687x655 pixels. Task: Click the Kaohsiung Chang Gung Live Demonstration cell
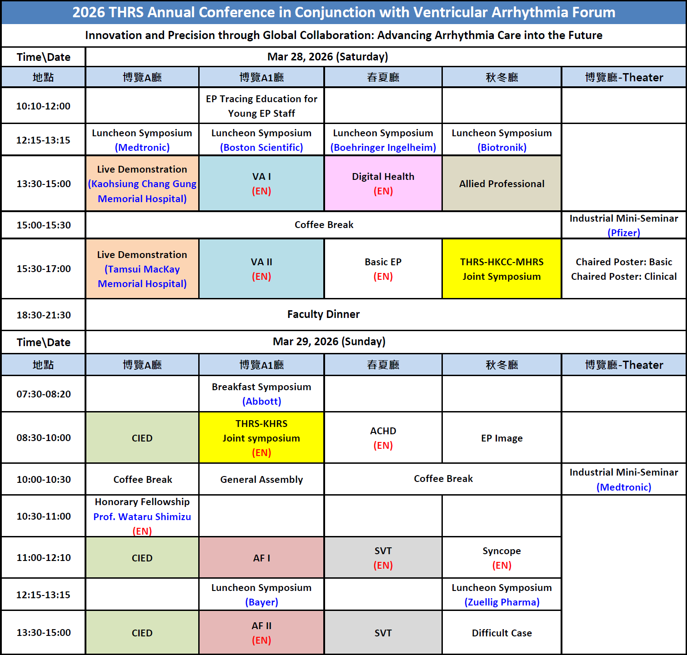pyautogui.click(x=142, y=184)
